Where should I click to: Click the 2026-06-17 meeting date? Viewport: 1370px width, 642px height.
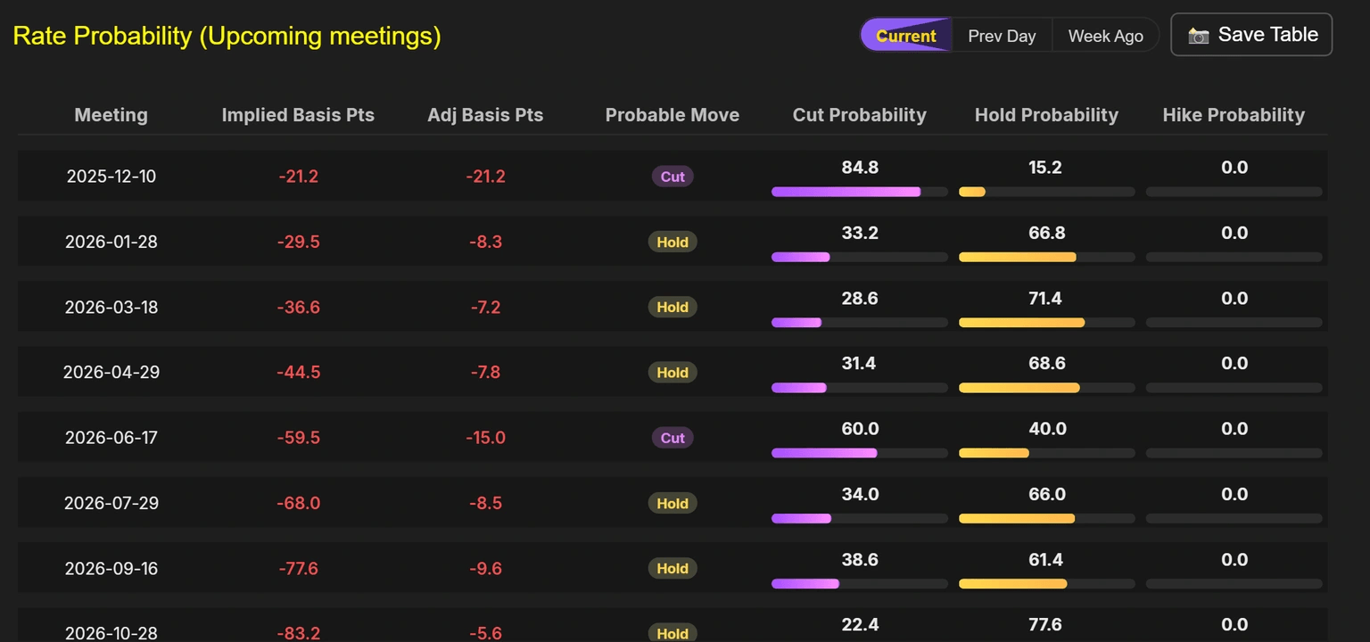[111, 438]
